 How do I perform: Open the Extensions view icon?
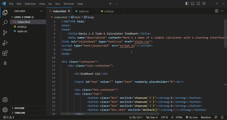pyautogui.click(x=5, y=53)
